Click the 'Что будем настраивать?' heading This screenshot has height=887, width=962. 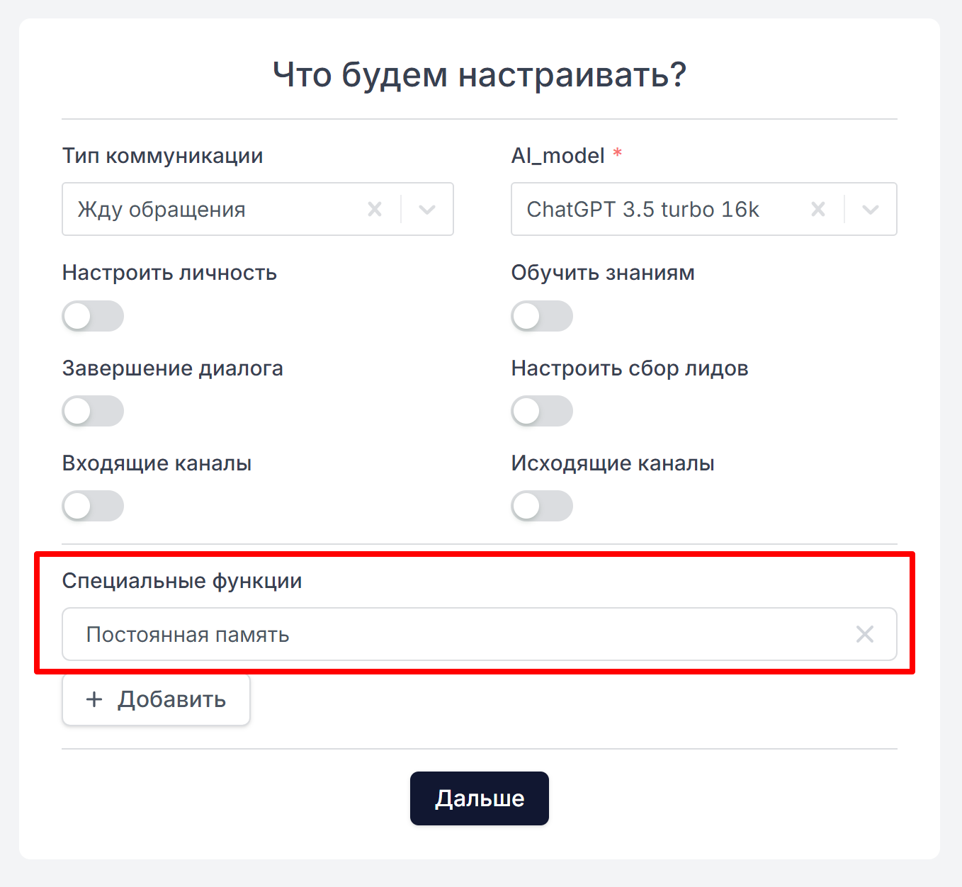[x=480, y=74]
